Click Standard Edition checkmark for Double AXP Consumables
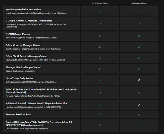Image resolution: width=164 pixels, height=134 pixels. pos(139,24)
